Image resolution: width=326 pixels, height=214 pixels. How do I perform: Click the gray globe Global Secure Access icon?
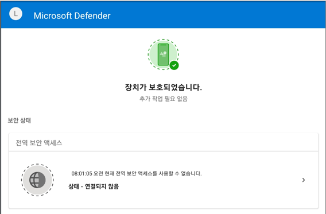tap(37, 180)
